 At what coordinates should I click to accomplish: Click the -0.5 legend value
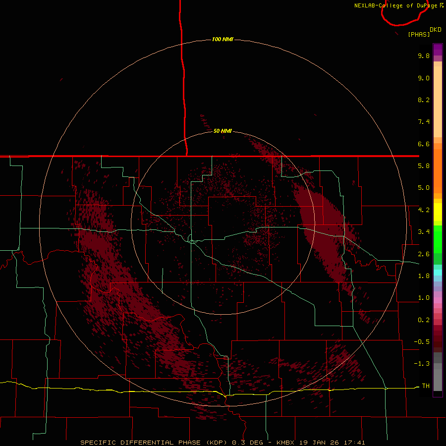[422, 342]
